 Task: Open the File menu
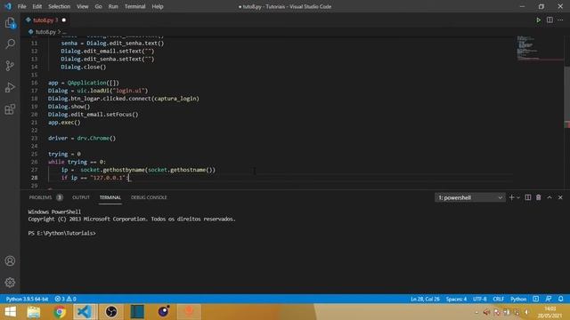[x=21, y=6]
